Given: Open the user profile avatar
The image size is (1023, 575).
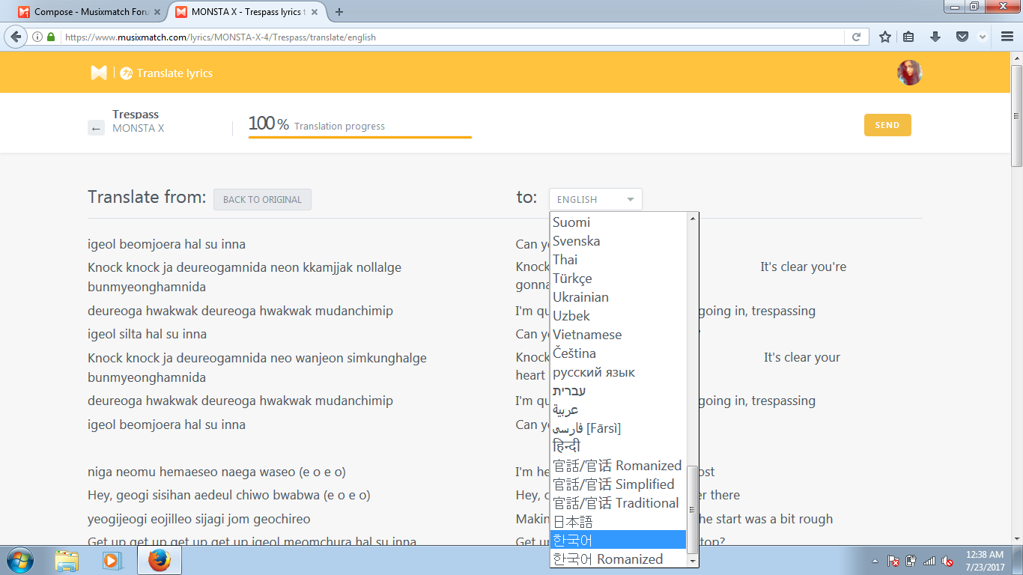Looking at the screenshot, I should 909,73.
